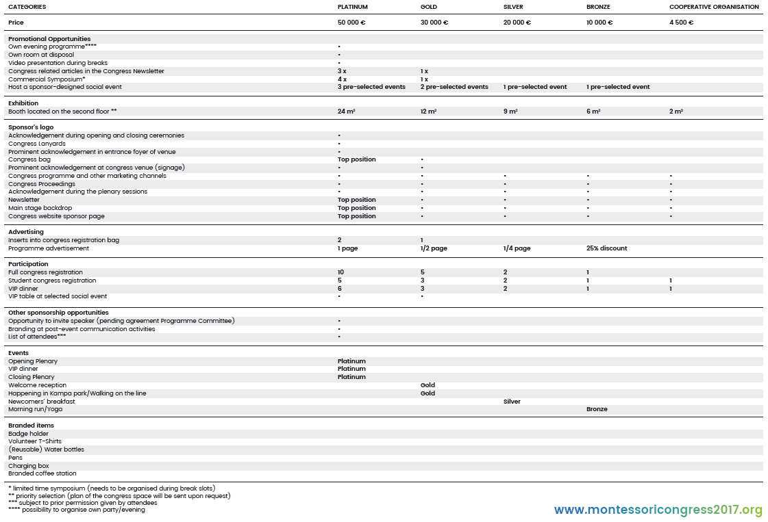Select the Exhibition section heading
The image size is (768, 522).
23,103
